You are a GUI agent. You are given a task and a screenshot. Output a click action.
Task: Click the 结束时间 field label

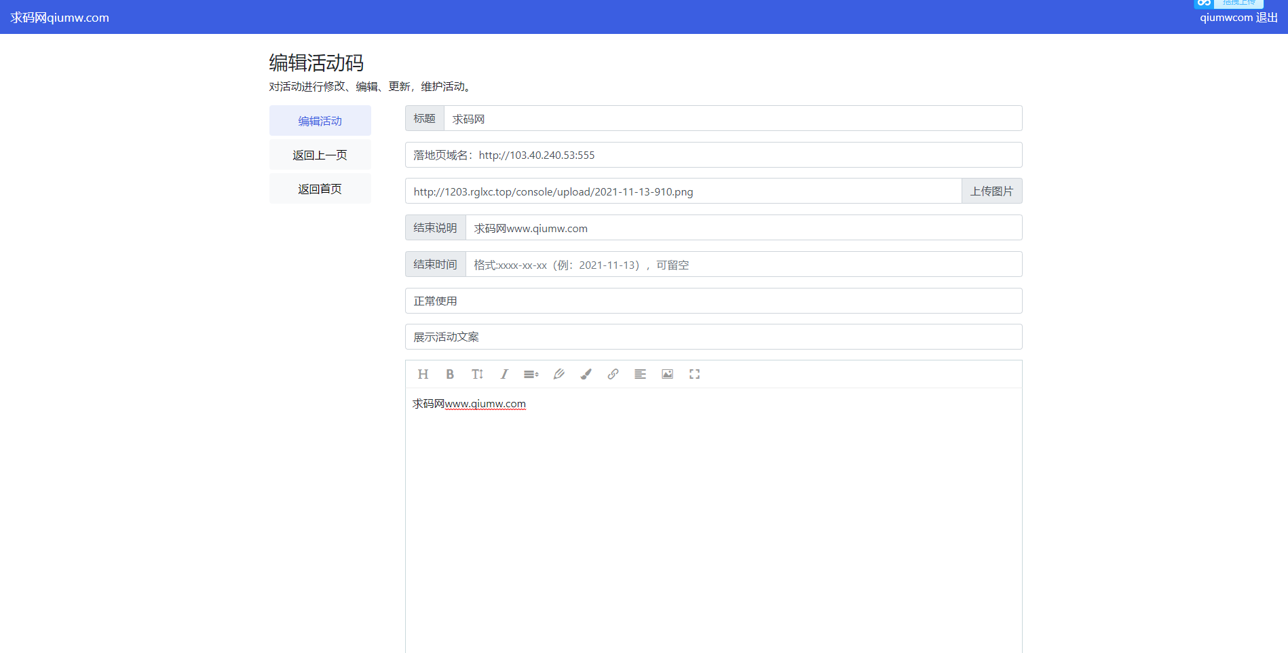pyautogui.click(x=436, y=264)
